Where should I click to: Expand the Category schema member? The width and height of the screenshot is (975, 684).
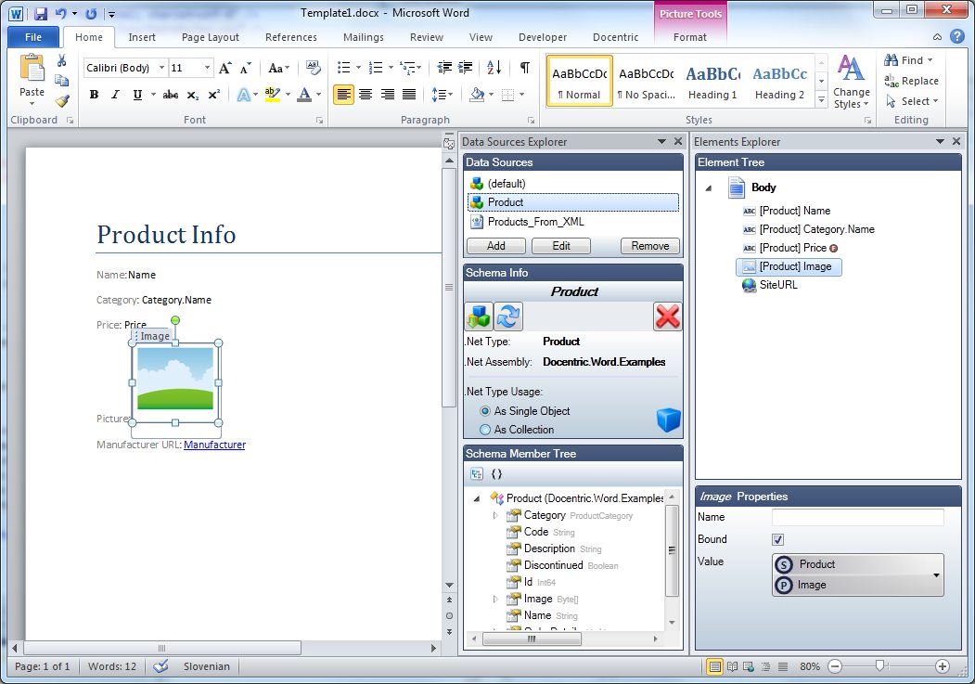(x=495, y=515)
